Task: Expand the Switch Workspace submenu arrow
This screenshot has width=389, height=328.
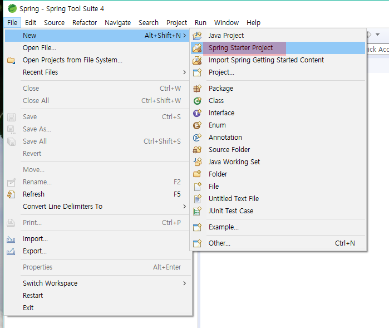Action: point(184,283)
